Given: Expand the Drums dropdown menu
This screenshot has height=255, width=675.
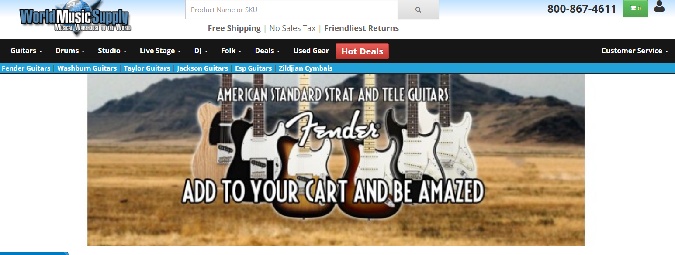Looking at the screenshot, I should (x=70, y=51).
